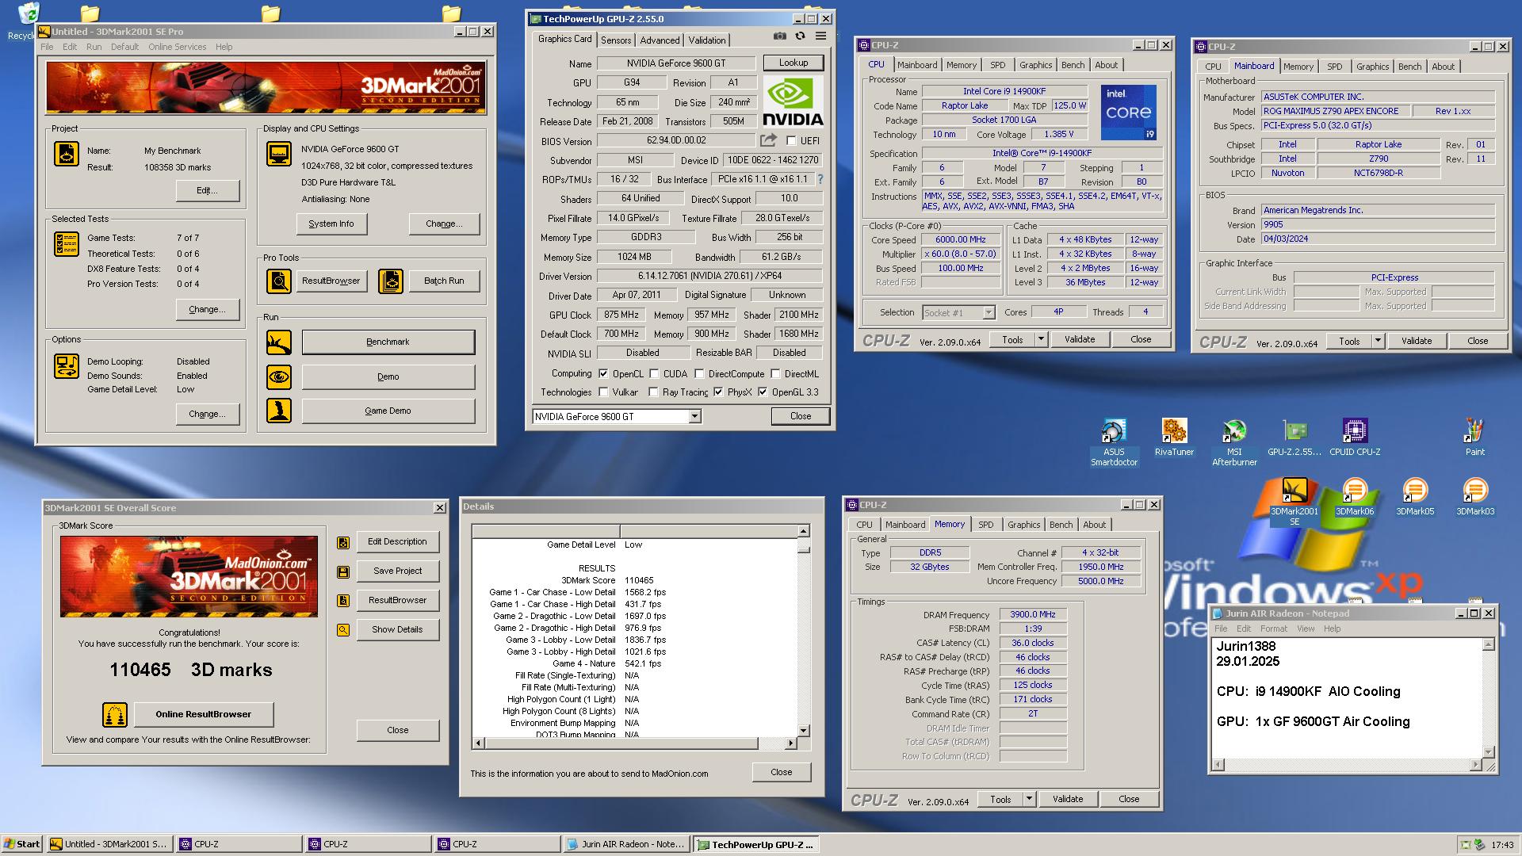This screenshot has width=1522, height=856.
Task: Toggle the DirectCompute checkbox
Action: (699, 374)
